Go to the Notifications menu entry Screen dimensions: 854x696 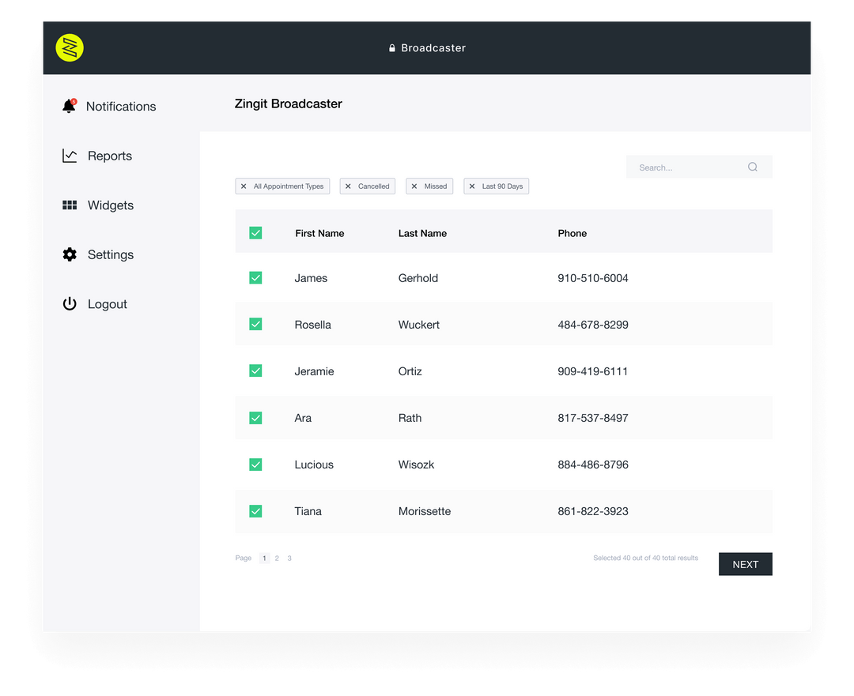(120, 106)
